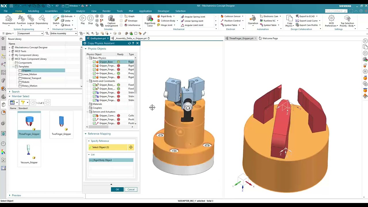Open help for Copy Physics Assistant
Viewport: 368px width, 207px height.
click(133, 43)
